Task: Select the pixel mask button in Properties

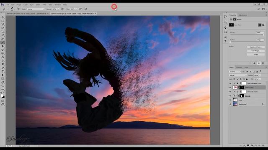Action: click(x=260, y=25)
